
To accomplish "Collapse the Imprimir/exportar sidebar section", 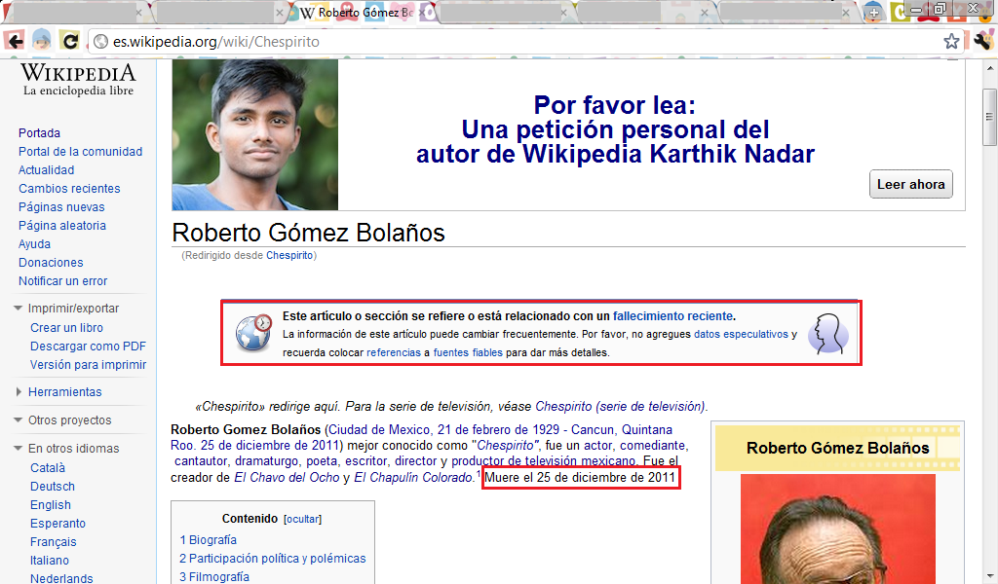I will 19,309.
